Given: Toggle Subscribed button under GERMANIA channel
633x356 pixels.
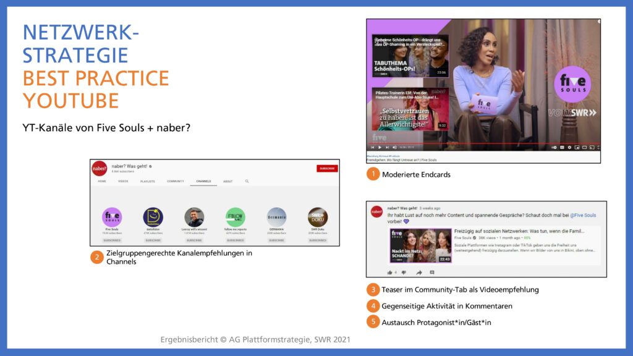Looking at the screenshot, I should 276,240.
